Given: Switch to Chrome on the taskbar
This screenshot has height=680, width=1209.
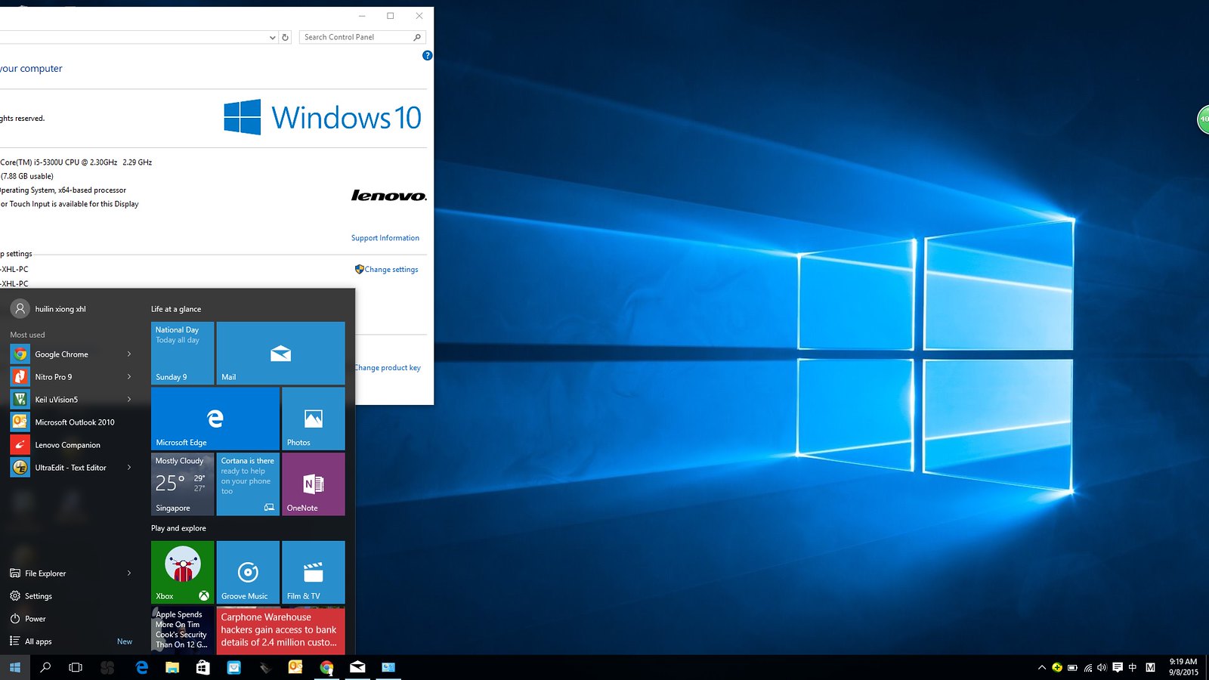Looking at the screenshot, I should coord(326,667).
